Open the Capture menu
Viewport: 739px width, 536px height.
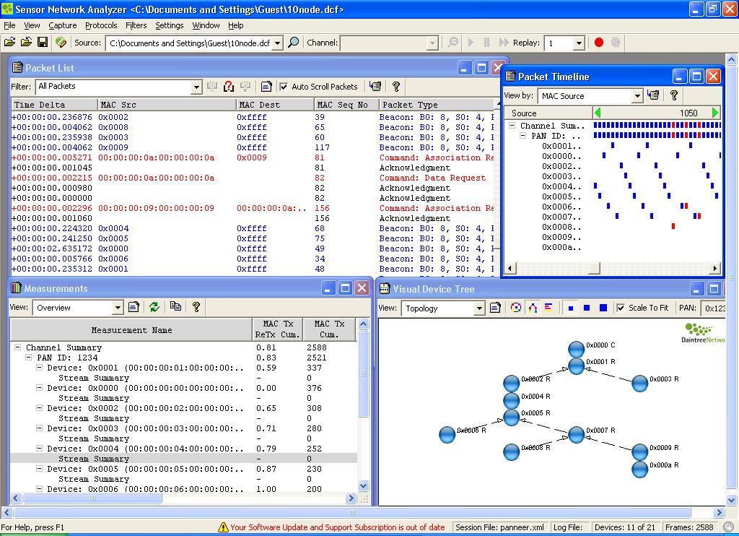(x=62, y=25)
